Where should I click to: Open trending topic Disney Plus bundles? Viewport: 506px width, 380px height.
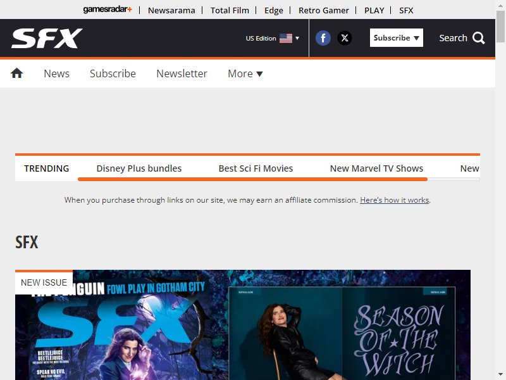click(139, 168)
